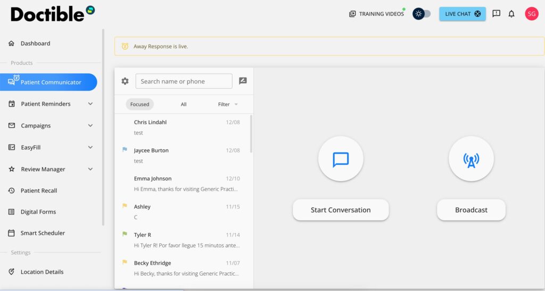Viewport: 545px width, 291px height.
Task: Open Patient Recall
Action: (38, 191)
